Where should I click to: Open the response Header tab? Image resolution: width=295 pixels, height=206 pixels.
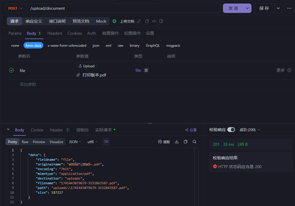pos(59,130)
